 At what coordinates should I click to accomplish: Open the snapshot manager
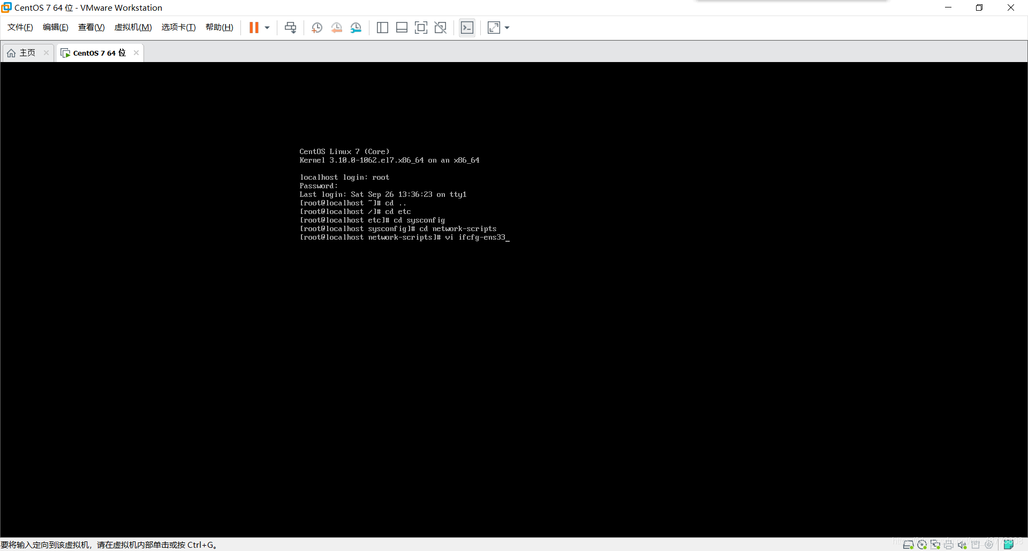(356, 28)
